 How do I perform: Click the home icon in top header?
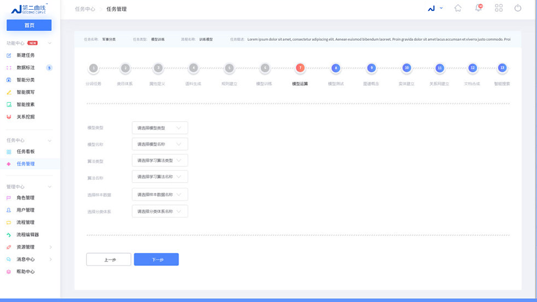[458, 8]
